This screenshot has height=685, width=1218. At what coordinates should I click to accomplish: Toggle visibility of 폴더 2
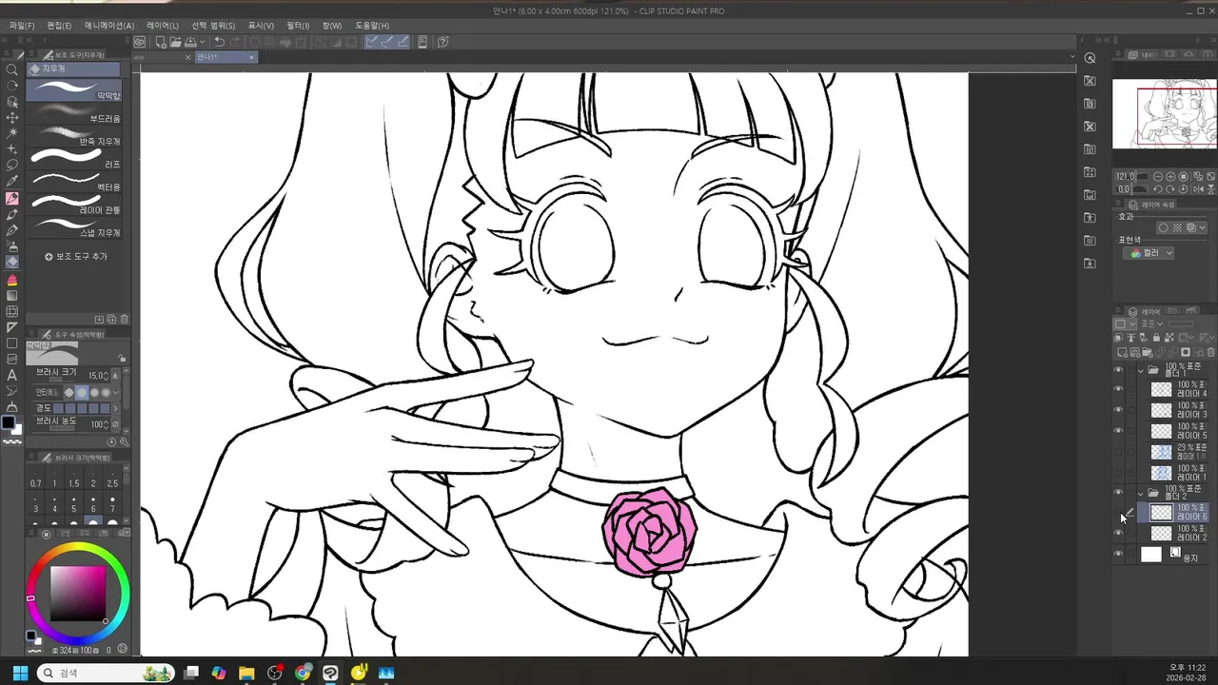coord(1118,493)
